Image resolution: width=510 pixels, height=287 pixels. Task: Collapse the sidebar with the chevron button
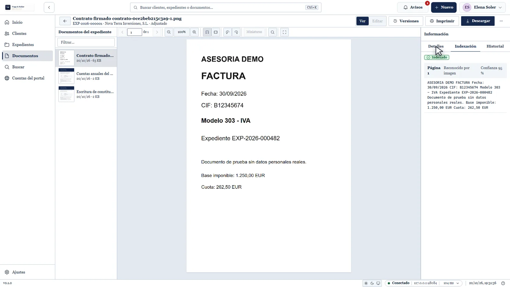click(49, 7)
